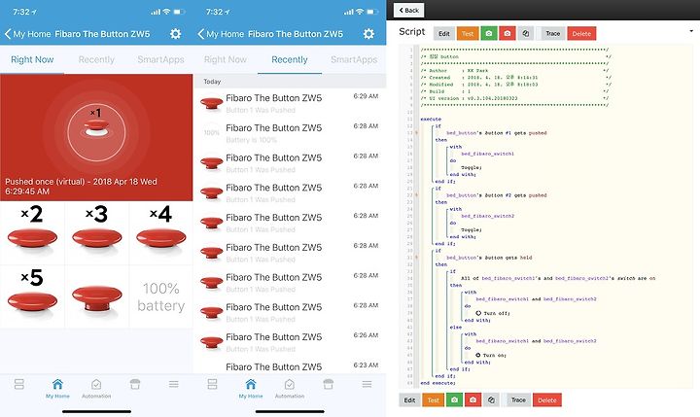Click Test button above the script
Screen dimensions: 700x417
pos(468,33)
